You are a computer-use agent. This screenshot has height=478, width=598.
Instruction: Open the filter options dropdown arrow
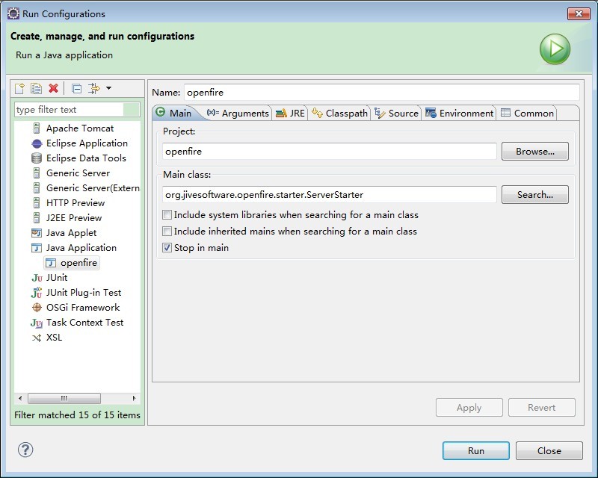coord(108,88)
